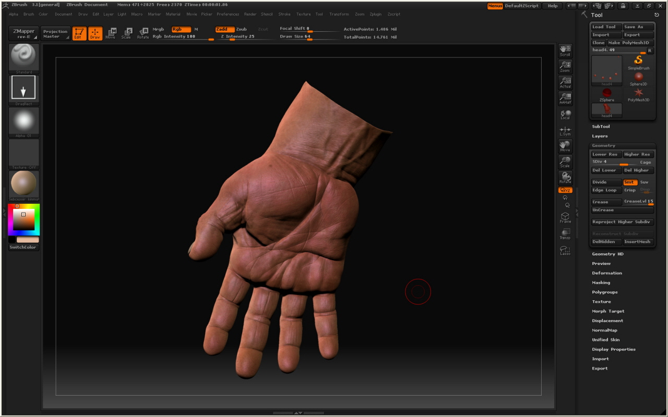Pick the ZSphere tool icon
The width and height of the screenshot is (668, 417).
point(606,94)
